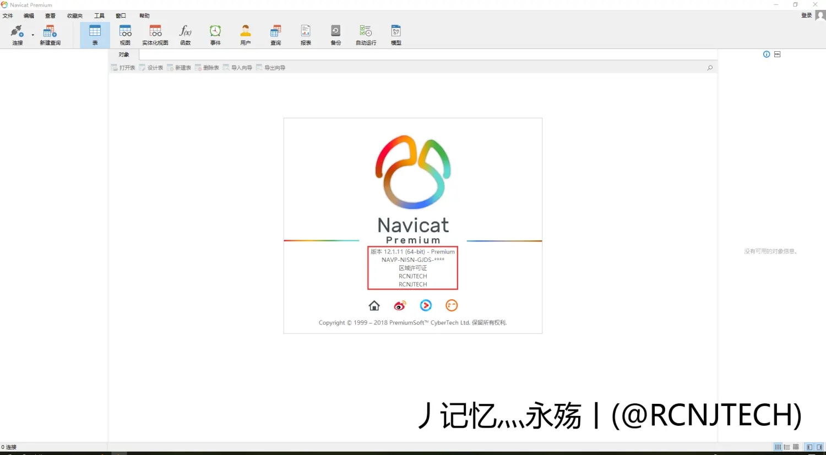826x455 pixels.
Task: Open the 模型 (Model) section
Action: coord(396,35)
